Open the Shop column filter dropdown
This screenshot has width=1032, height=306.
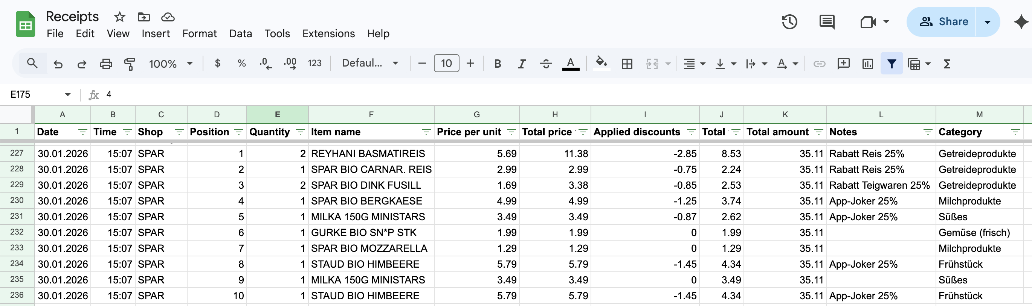coord(179,132)
